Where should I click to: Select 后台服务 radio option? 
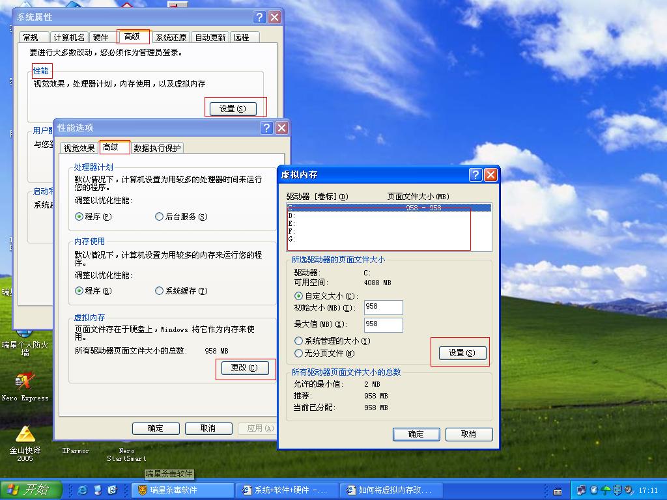[x=181, y=217]
